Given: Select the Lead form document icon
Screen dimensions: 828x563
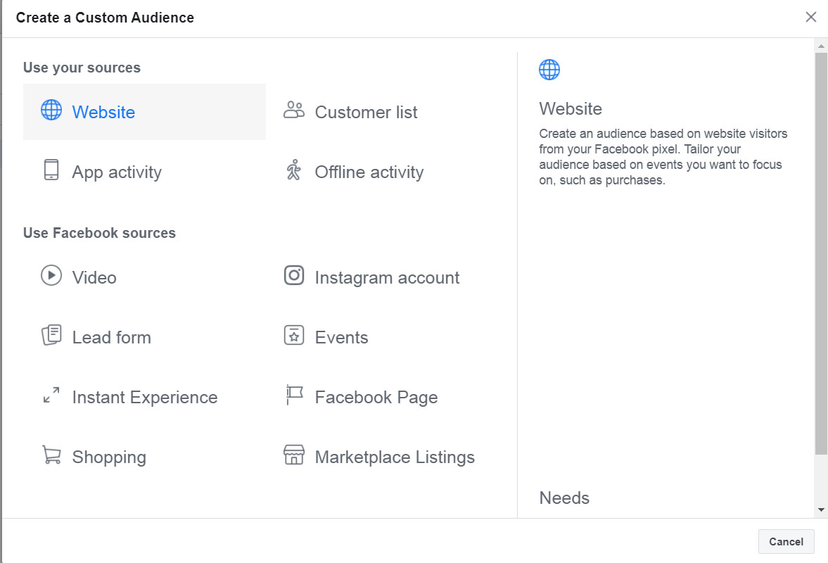Looking at the screenshot, I should (51, 336).
